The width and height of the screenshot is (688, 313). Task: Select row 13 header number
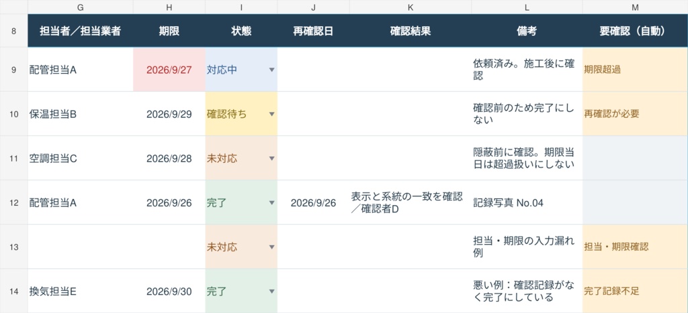click(x=13, y=247)
